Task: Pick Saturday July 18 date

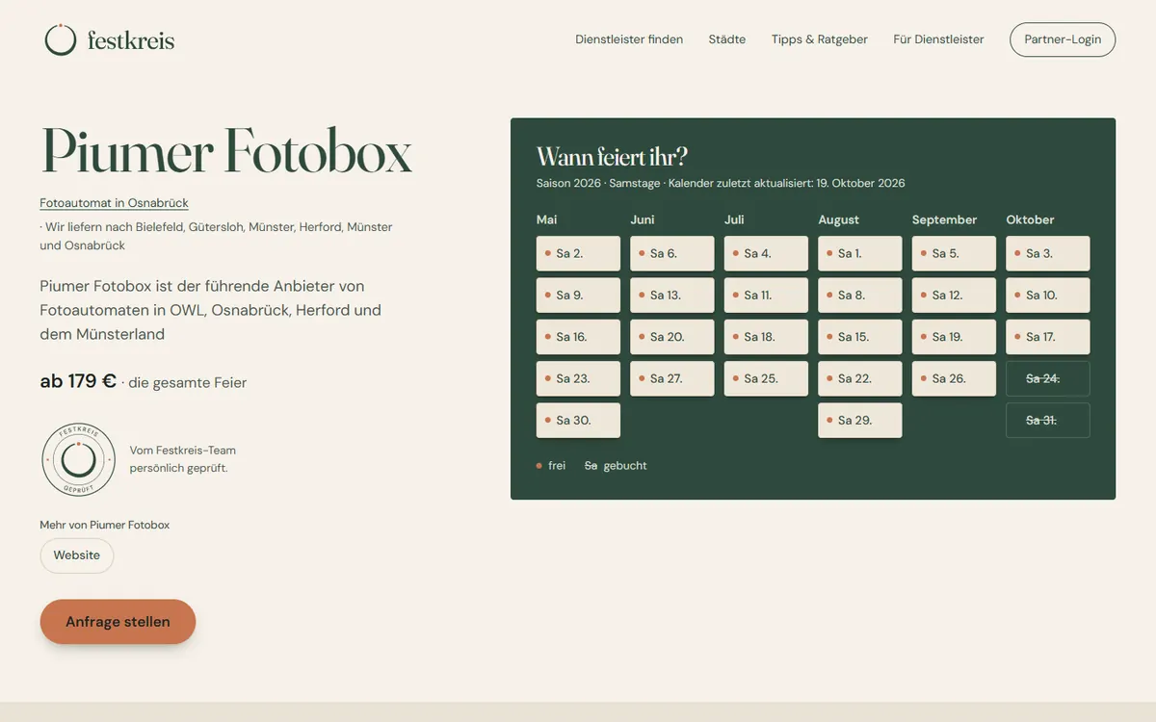Action: pos(766,337)
